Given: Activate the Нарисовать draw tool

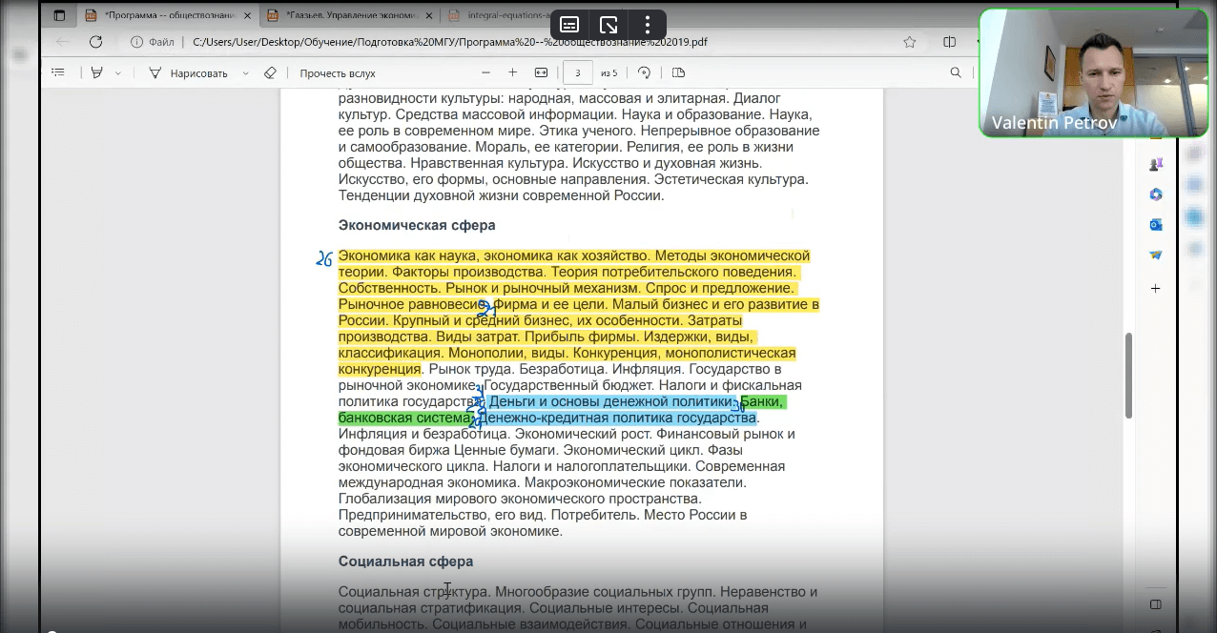Looking at the screenshot, I should point(188,72).
